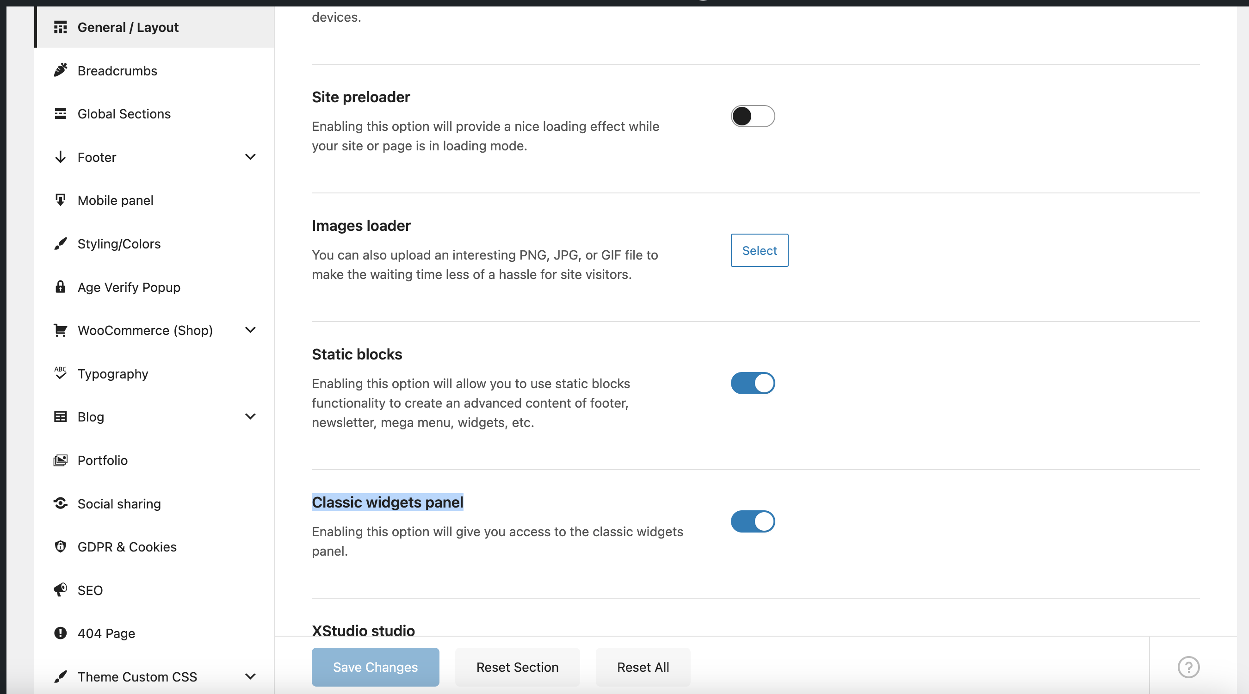
Task: Click the carrot icon beside Breadcrumbs
Action: click(x=60, y=70)
